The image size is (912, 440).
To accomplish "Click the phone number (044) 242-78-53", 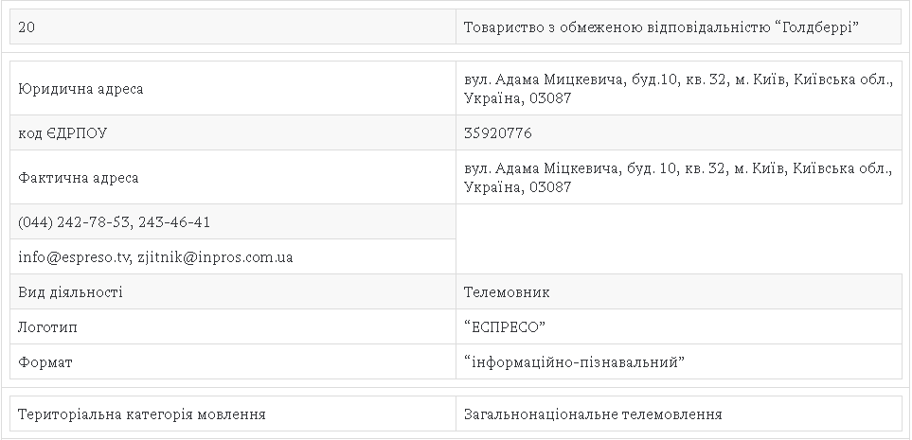I will (74, 222).
